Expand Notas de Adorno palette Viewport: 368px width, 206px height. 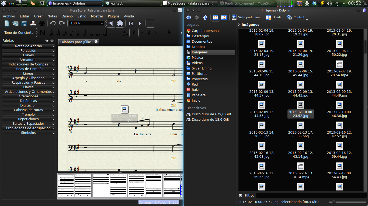pos(28,46)
